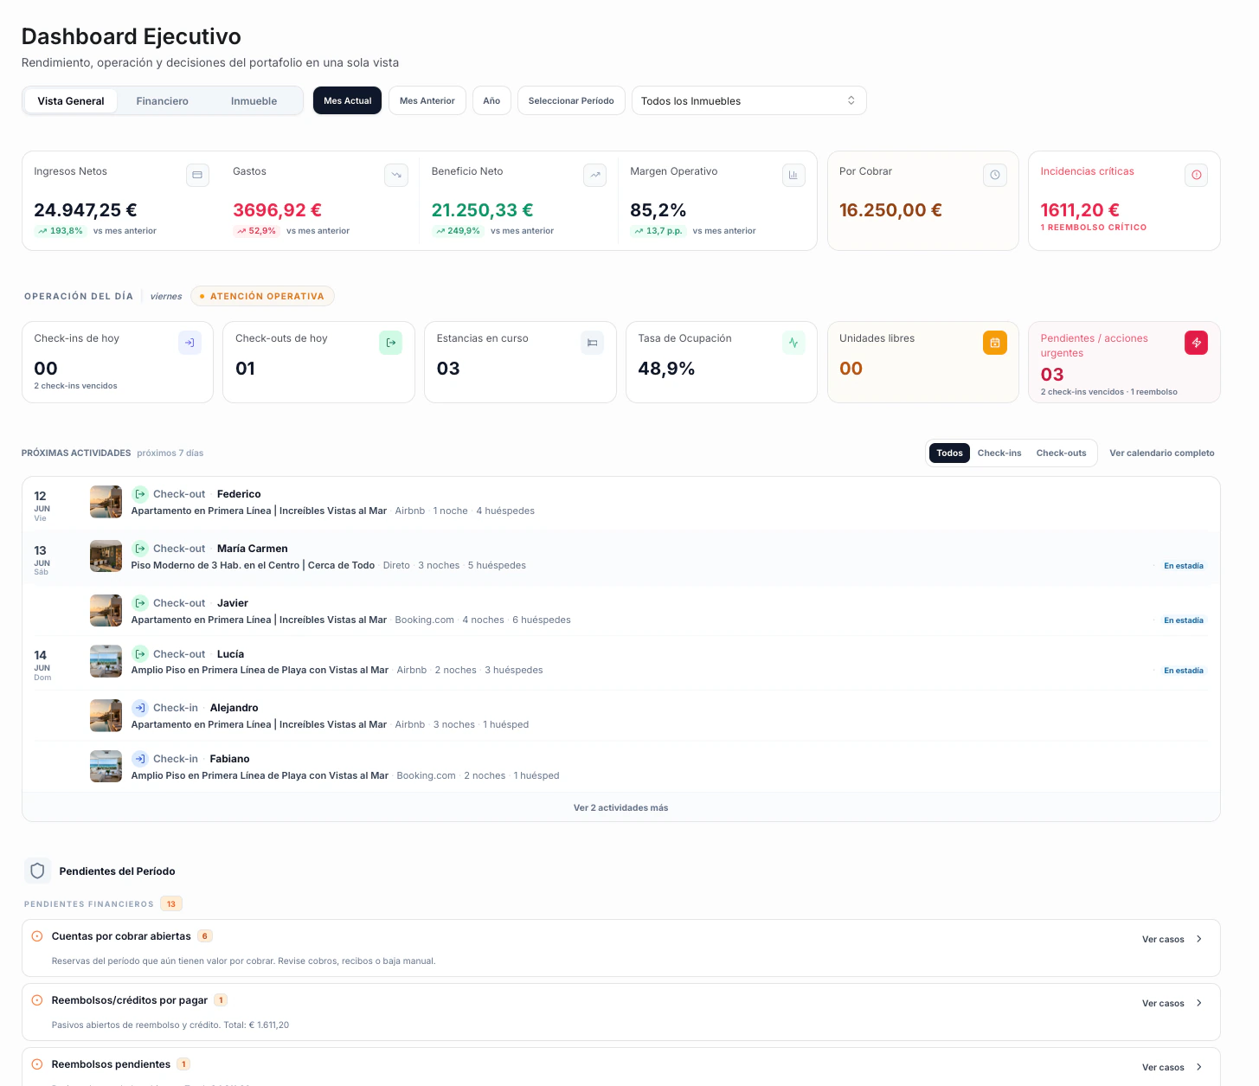Click the downtrend icon in Gastos card
The image size is (1259, 1086).
point(396,175)
